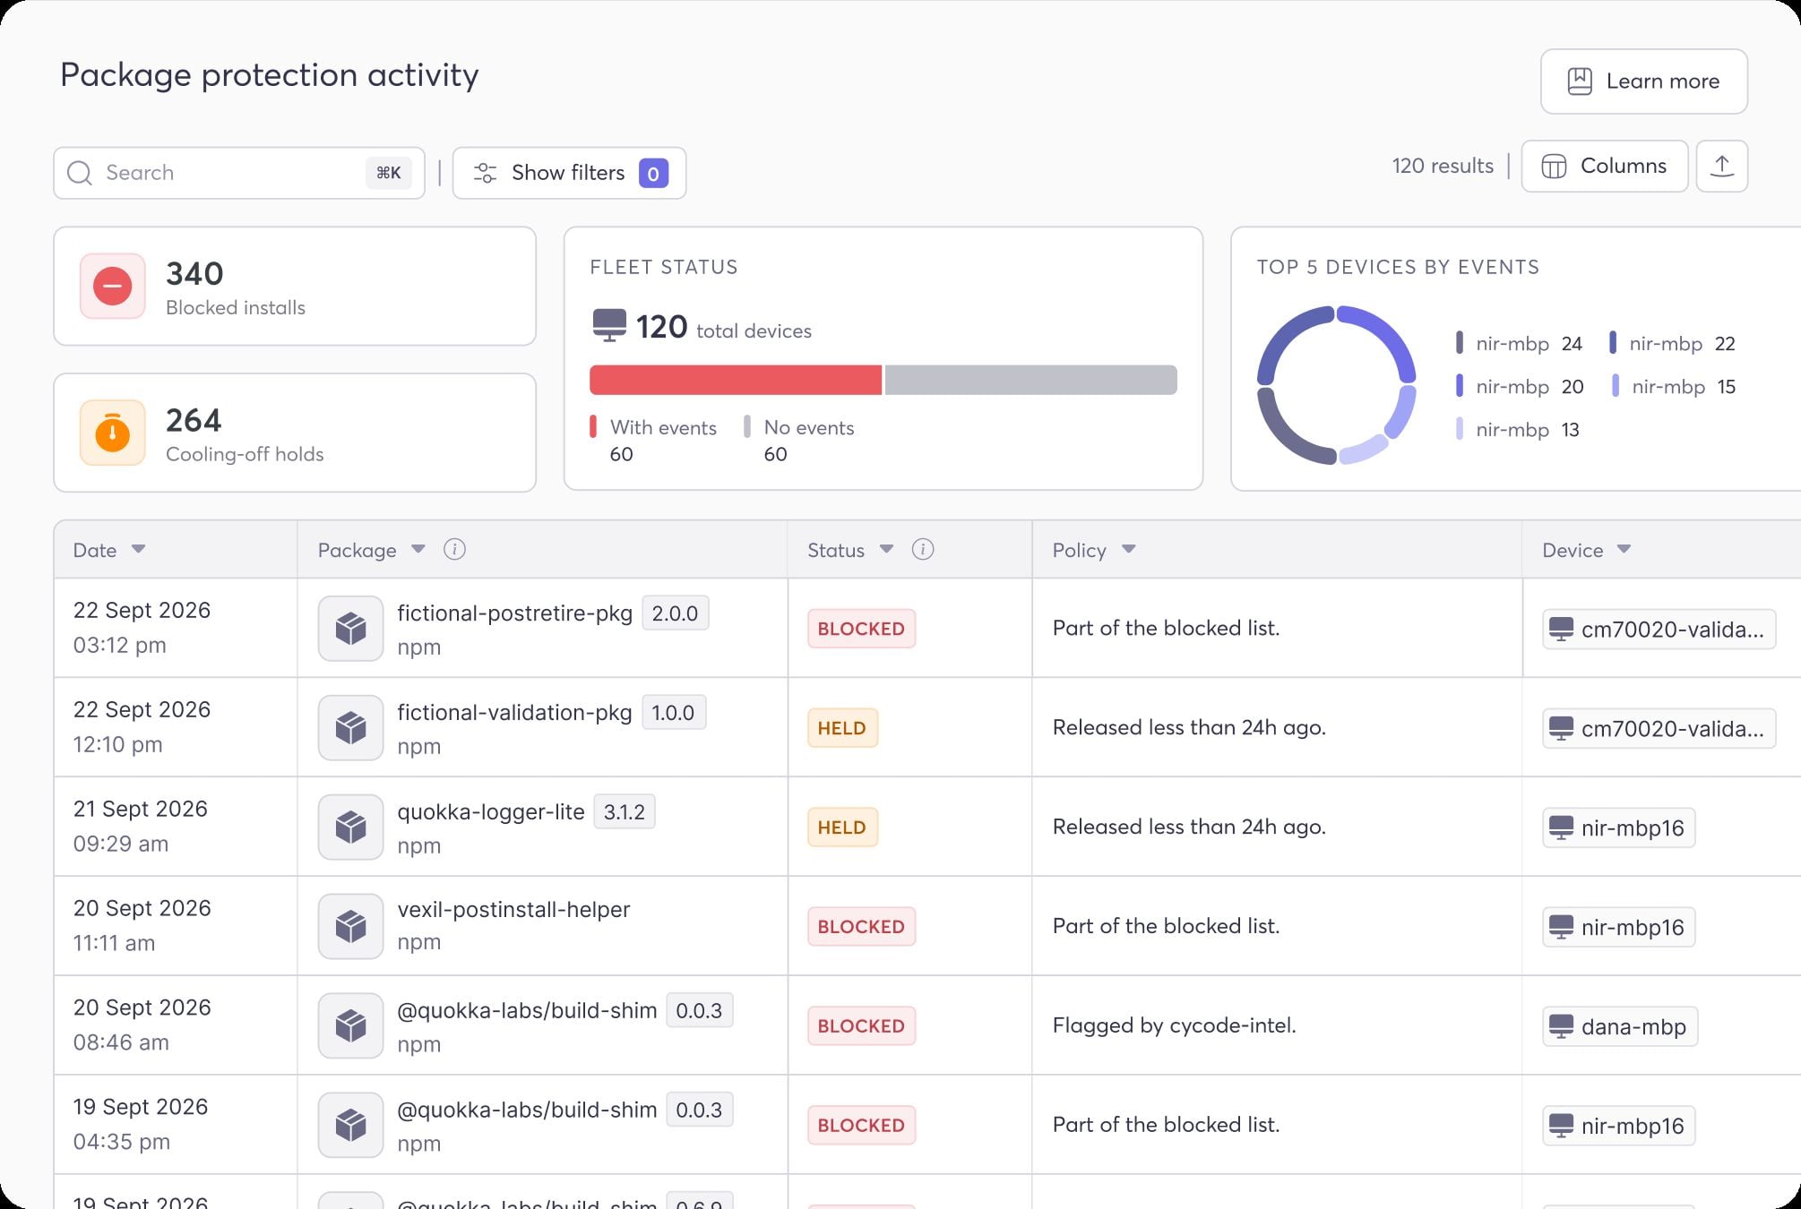Open the Device column dropdown arrow
Screen dimensions: 1801x1209
(1624, 549)
